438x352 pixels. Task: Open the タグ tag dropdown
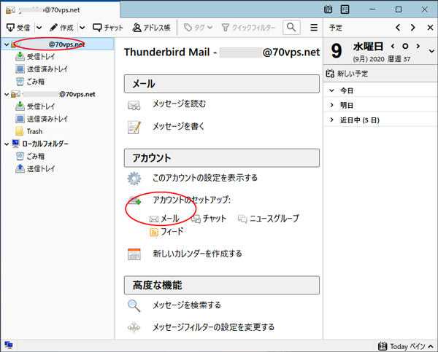click(x=198, y=28)
